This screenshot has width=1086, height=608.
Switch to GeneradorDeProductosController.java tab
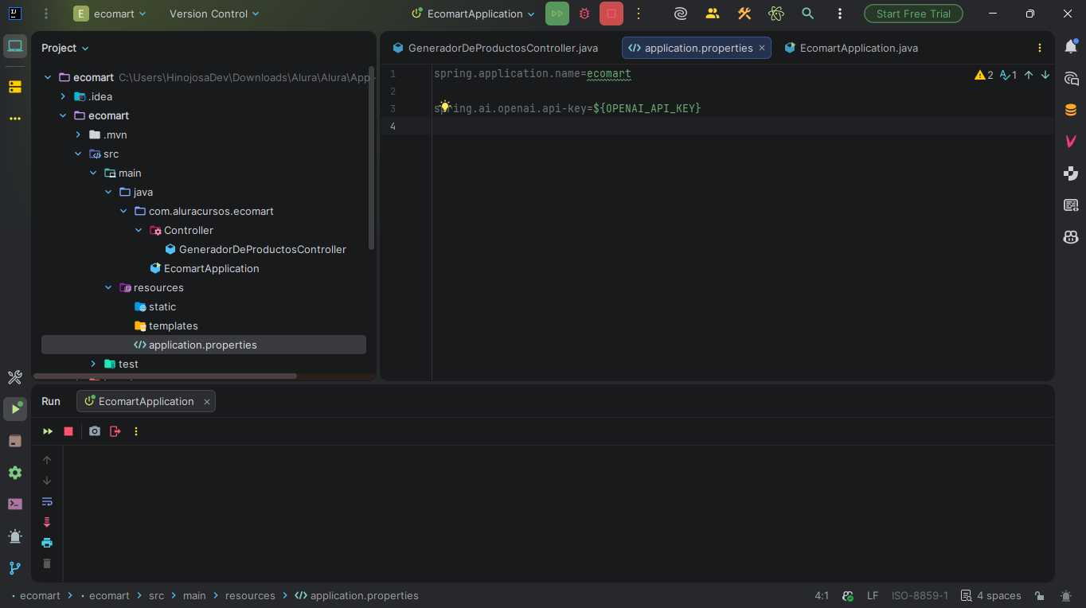(x=502, y=48)
